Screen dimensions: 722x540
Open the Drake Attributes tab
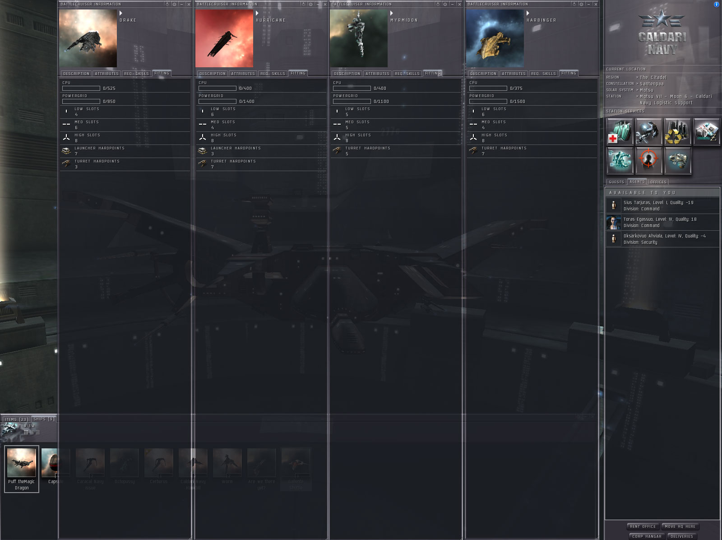[107, 74]
